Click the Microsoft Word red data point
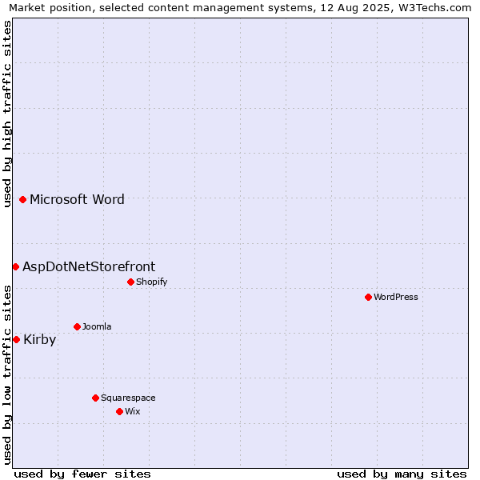Viewport: 480px width, 480px height. pos(22,199)
